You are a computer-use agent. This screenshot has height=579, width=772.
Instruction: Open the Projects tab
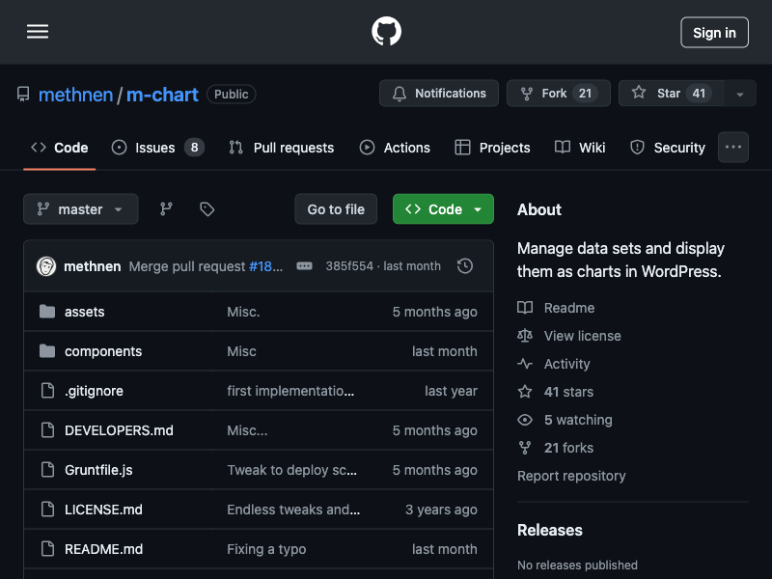point(492,148)
